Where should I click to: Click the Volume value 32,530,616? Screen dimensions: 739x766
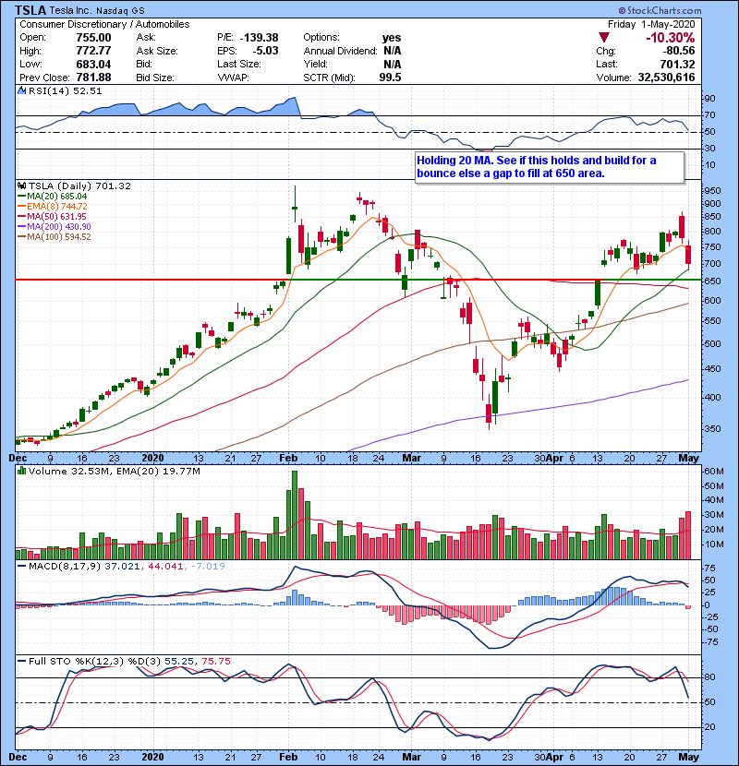(x=666, y=78)
